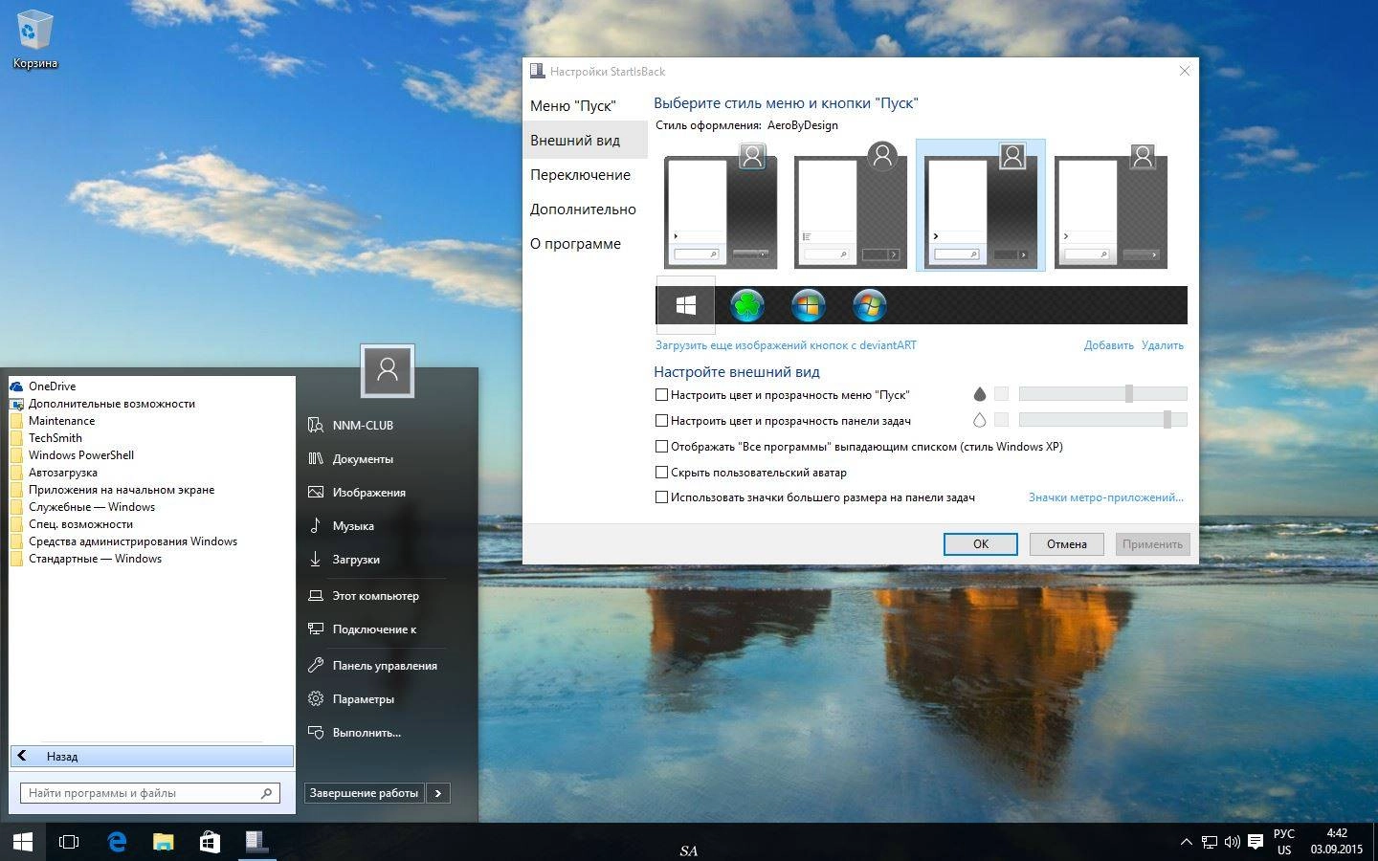Open the О программе tab

pos(586,243)
